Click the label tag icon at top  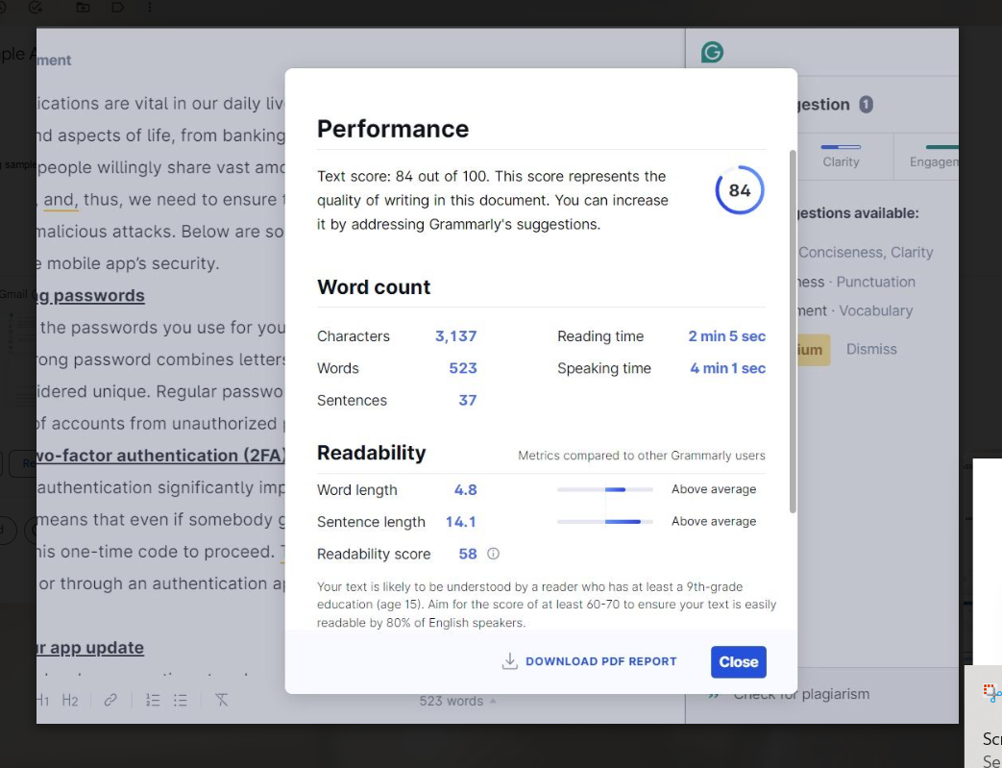118,7
